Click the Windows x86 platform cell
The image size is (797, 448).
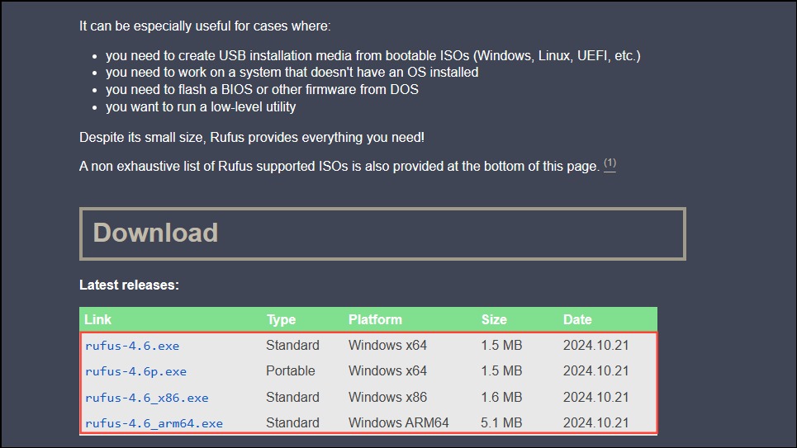[387, 397]
